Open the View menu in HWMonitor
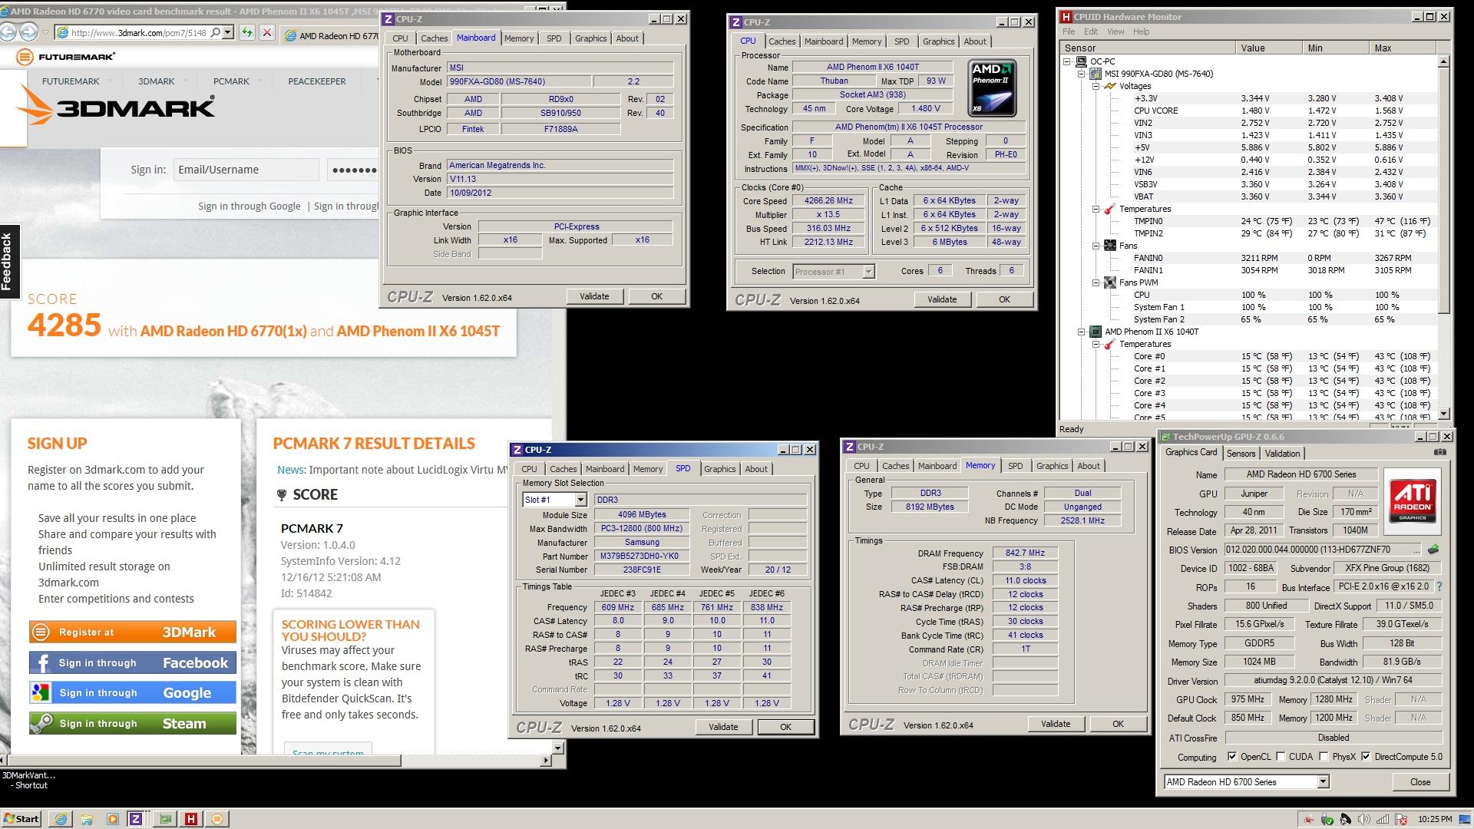This screenshot has width=1474, height=829. (1116, 31)
